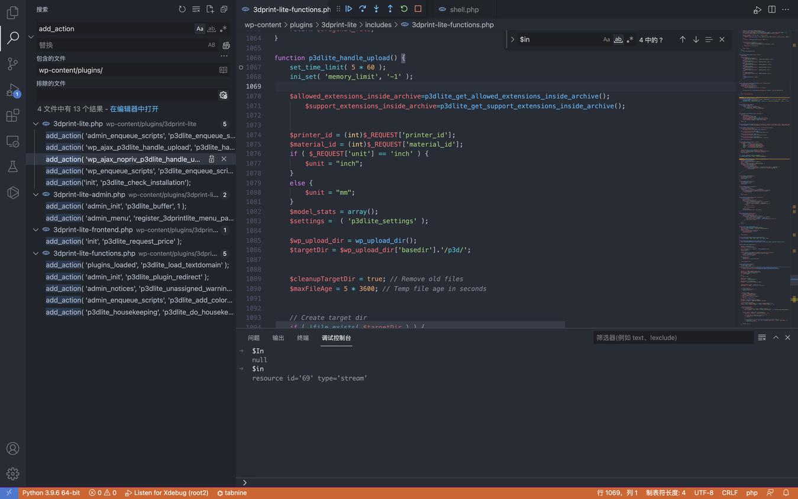
Task: Stop the debugging session
Action: (418, 9)
